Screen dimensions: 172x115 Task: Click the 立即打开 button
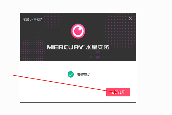118,92
